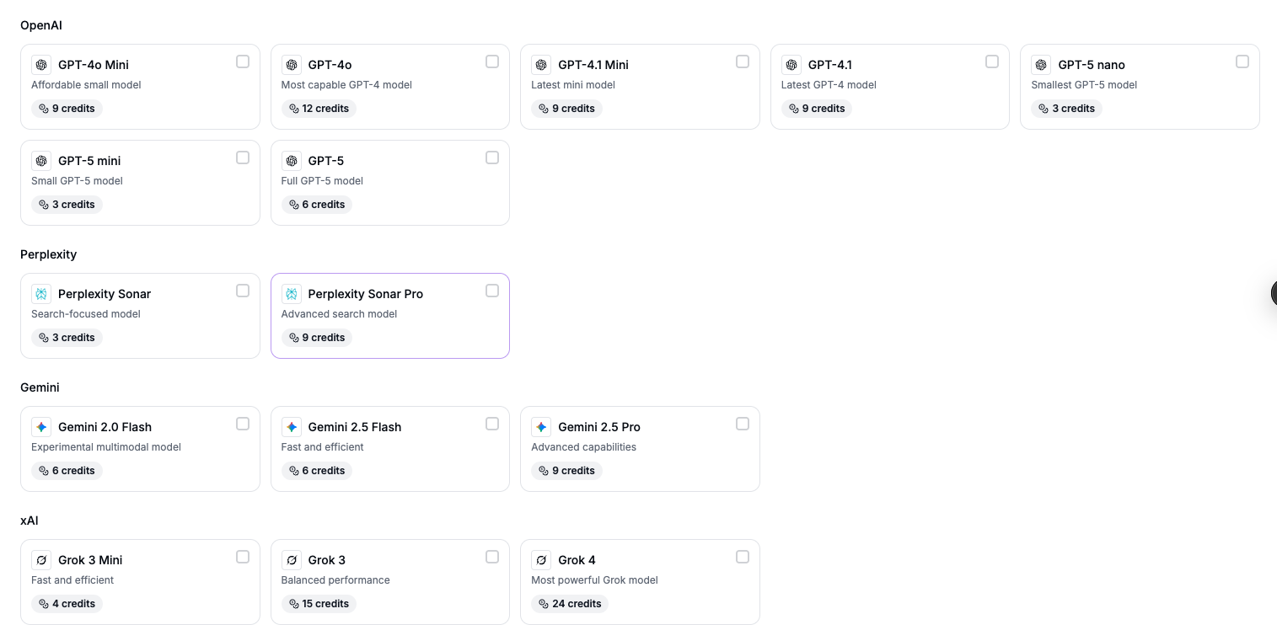Screen dimensions: 1277x630
Task: Click the Gemini section heading
Action: pos(40,387)
